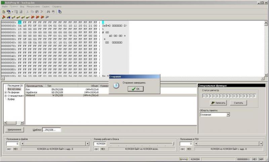This screenshot has height=162, width=269.
Task: Open the Справка menu
Action: (56, 6)
